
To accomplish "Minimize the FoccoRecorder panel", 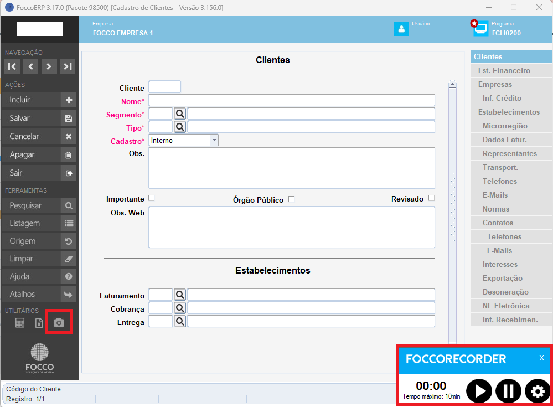I will (x=532, y=358).
